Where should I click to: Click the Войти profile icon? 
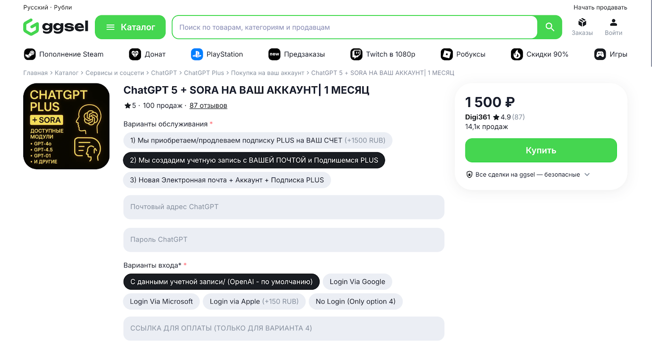pos(613,23)
